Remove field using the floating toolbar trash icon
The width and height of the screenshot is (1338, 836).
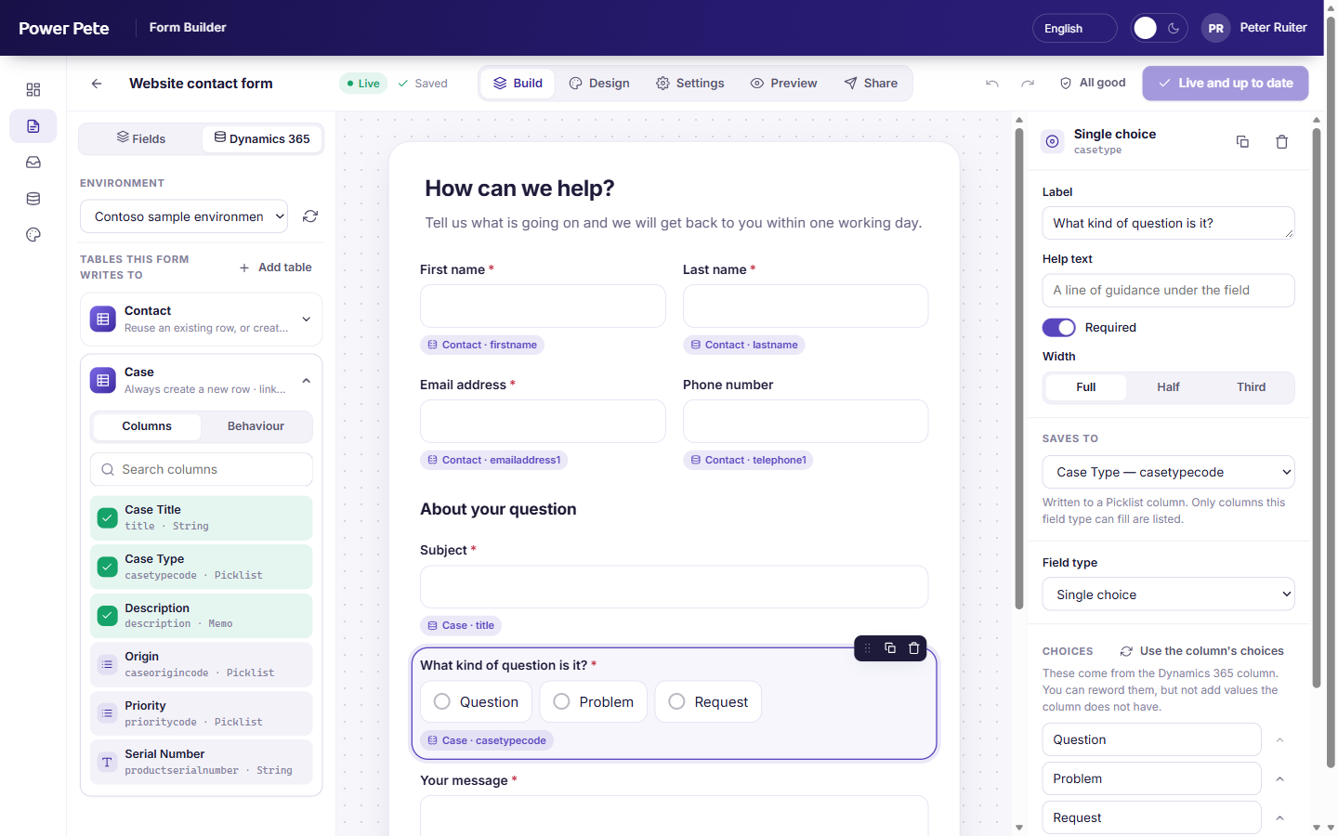click(914, 648)
